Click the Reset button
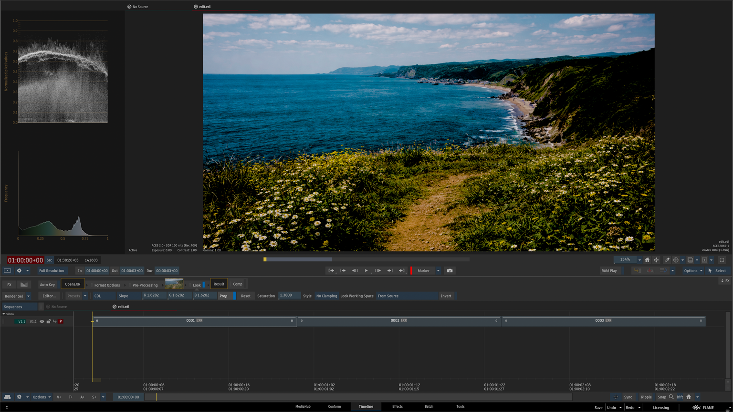The height and width of the screenshot is (412, 733). tap(245, 296)
